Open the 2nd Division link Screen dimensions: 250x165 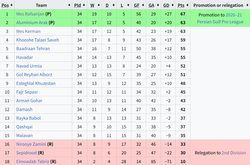[234, 153]
